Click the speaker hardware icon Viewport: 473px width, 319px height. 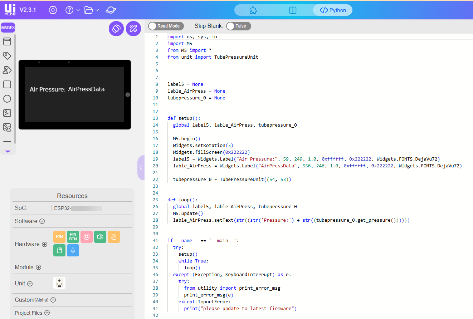100,237
